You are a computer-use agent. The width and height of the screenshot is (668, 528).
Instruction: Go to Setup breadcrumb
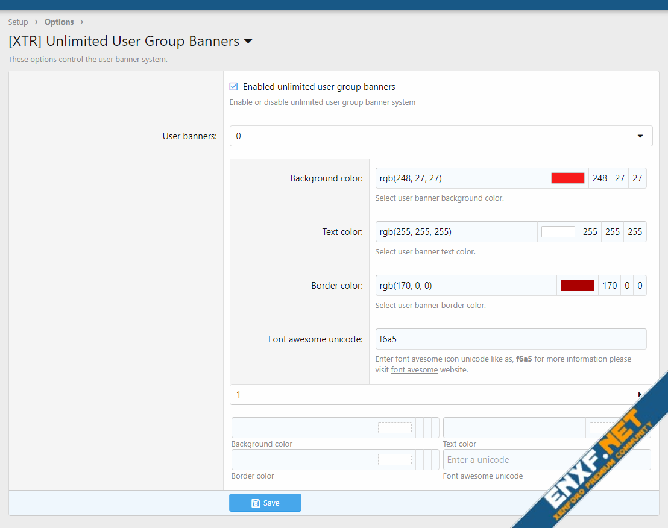18,22
